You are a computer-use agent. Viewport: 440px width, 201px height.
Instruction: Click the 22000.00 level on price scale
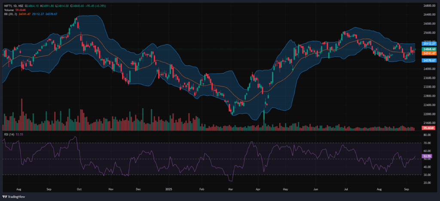pos(428,114)
